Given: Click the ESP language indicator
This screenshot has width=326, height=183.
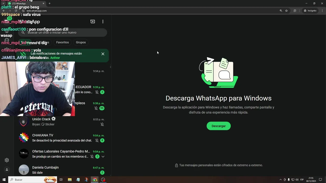Looking at the screenshot, I should click(x=302, y=180).
